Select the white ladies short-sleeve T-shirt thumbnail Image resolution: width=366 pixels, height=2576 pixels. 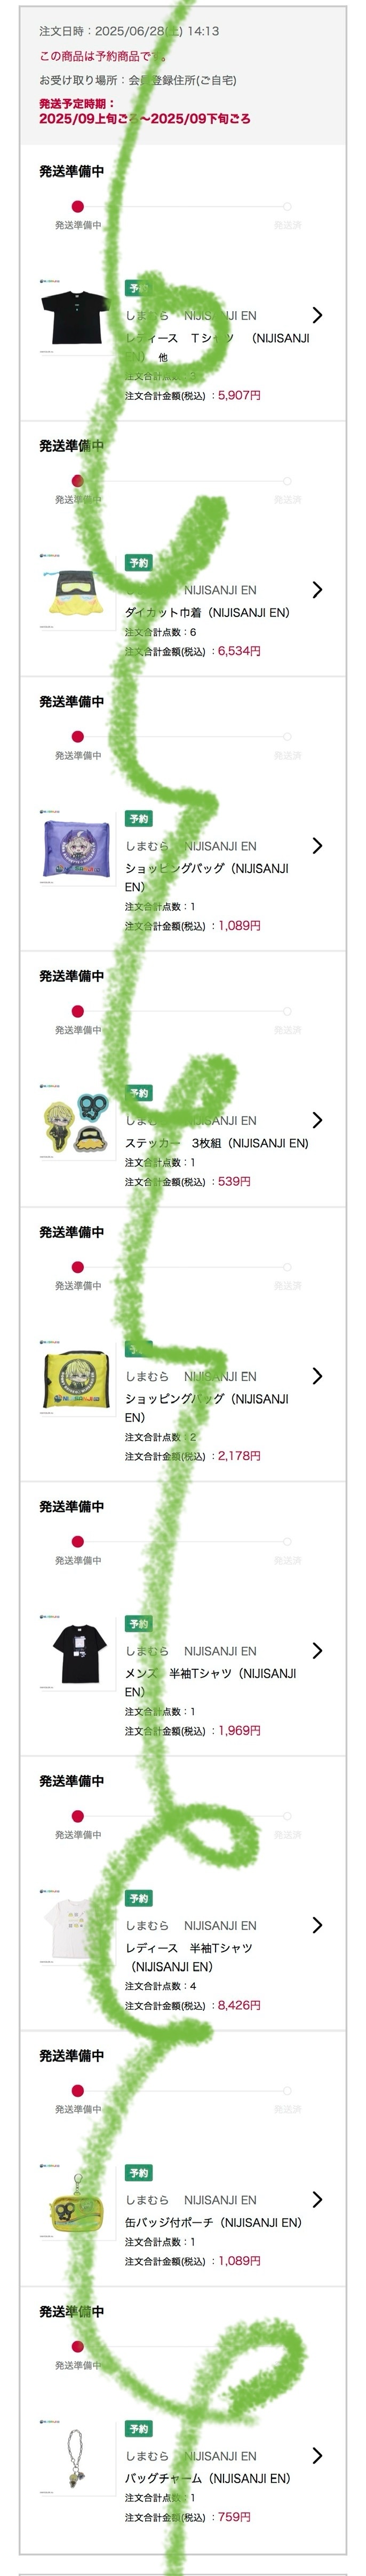[75, 1926]
